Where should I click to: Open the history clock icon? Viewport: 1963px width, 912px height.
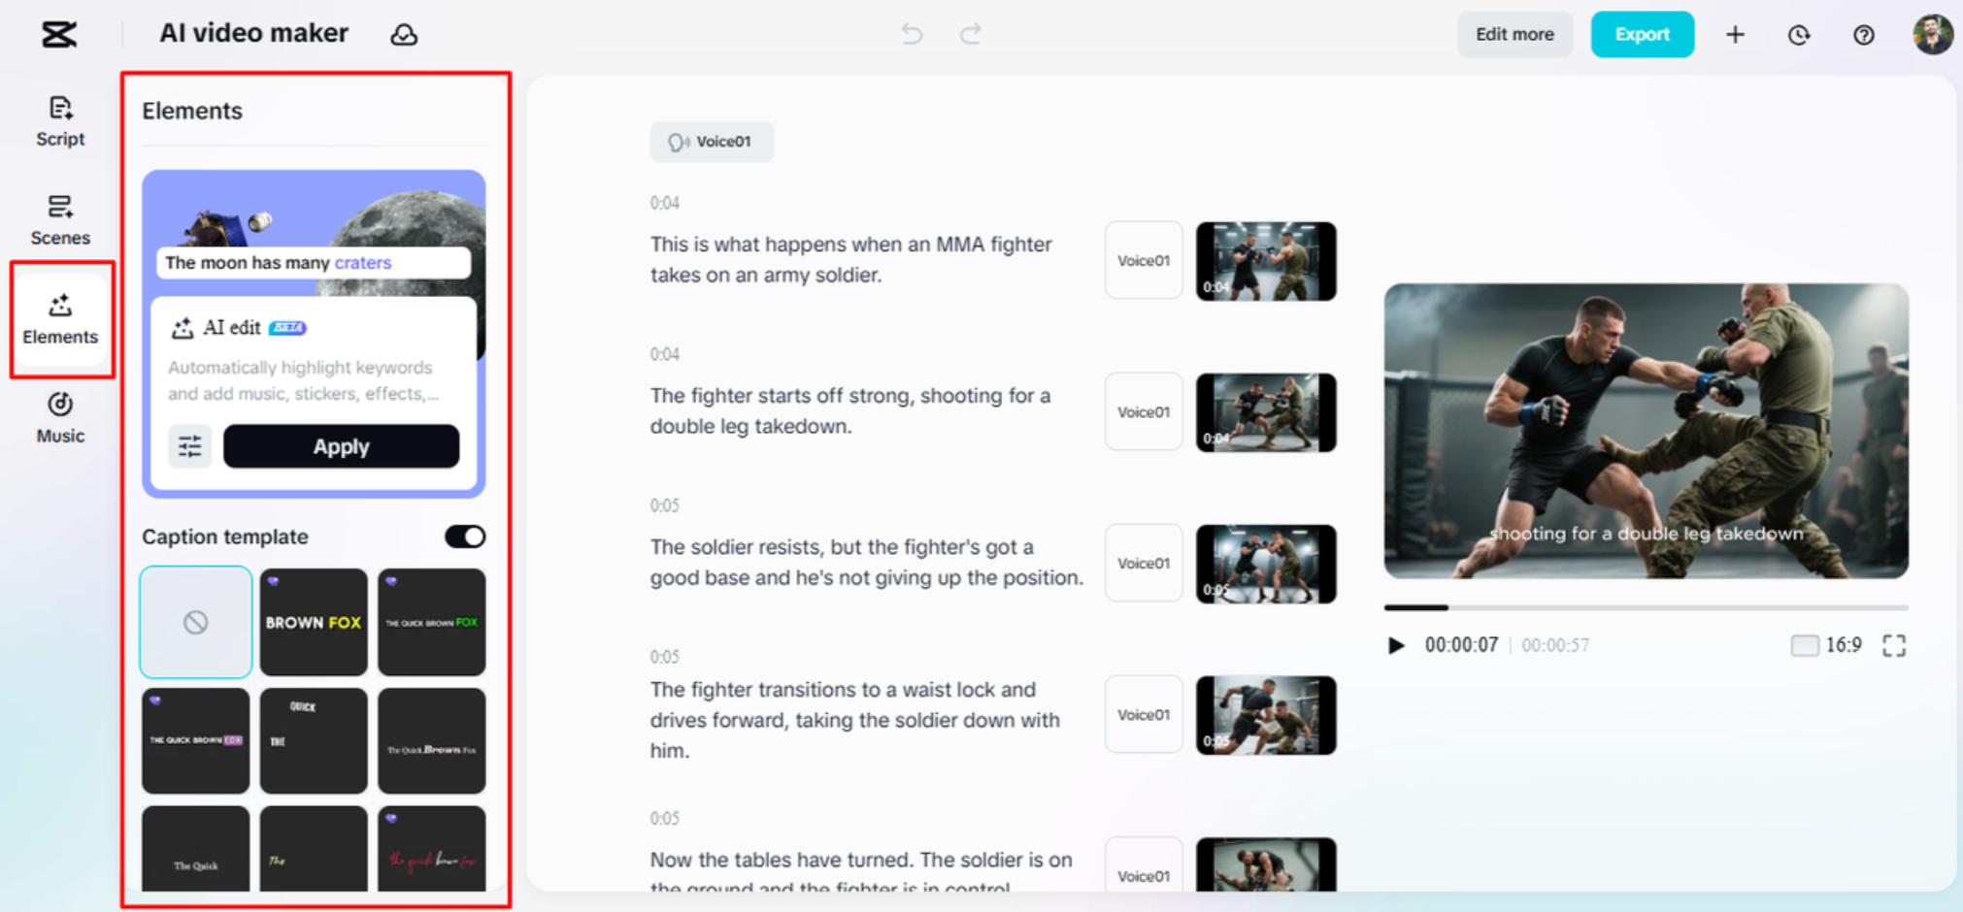1799,35
